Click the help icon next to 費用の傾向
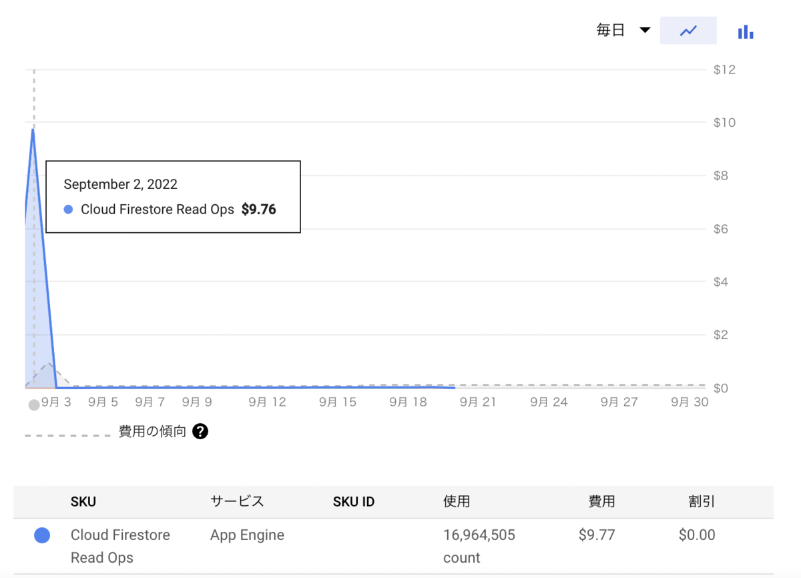Screen dimensions: 801x578 [x=200, y=431]
